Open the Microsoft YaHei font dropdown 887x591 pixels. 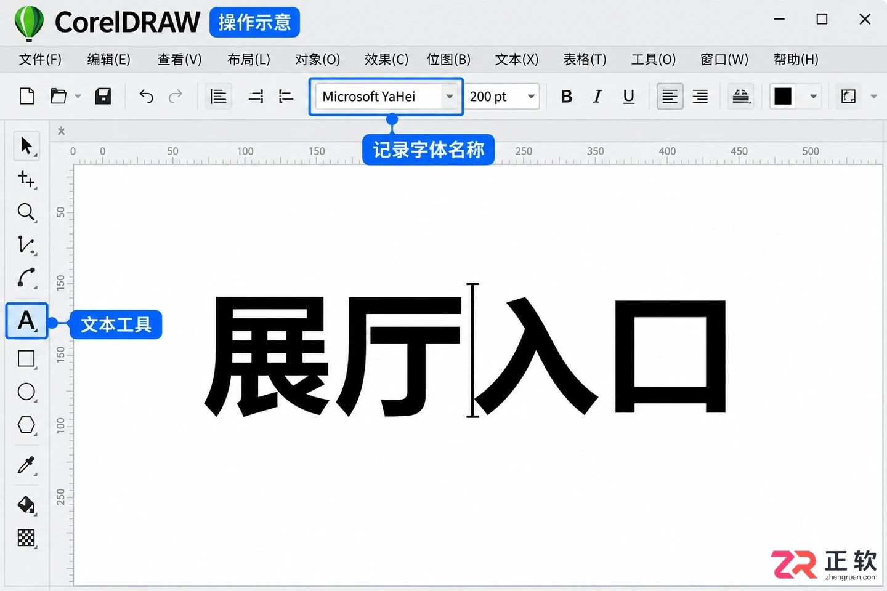[450, 97]
